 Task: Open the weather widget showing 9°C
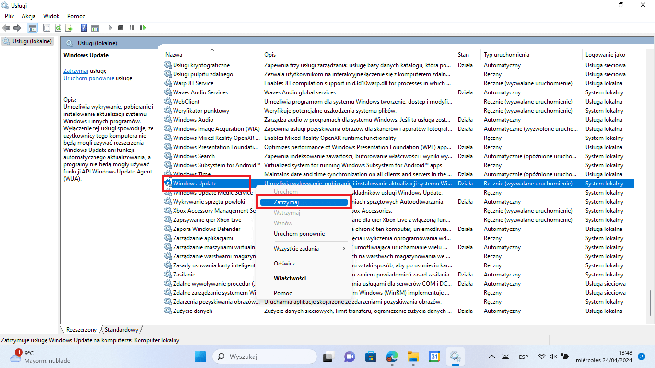click(x=40, y=356)
